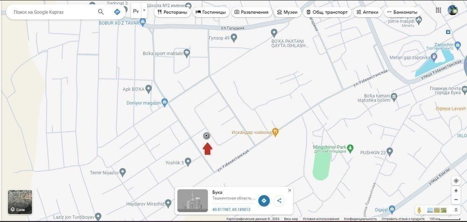Open the Google apps grid
The height and width of the screenshot is (222, 467).
pos(438,10)
